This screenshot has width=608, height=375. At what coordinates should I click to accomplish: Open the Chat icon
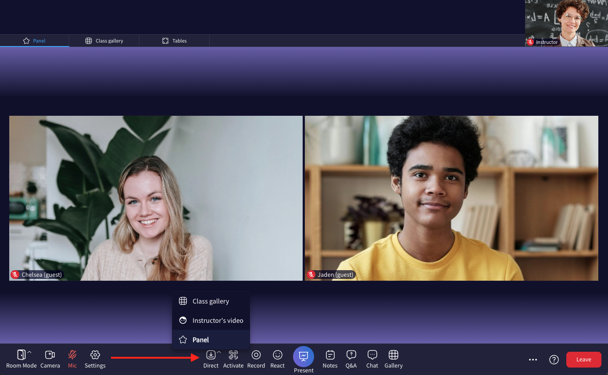click(x=372, y=355)
